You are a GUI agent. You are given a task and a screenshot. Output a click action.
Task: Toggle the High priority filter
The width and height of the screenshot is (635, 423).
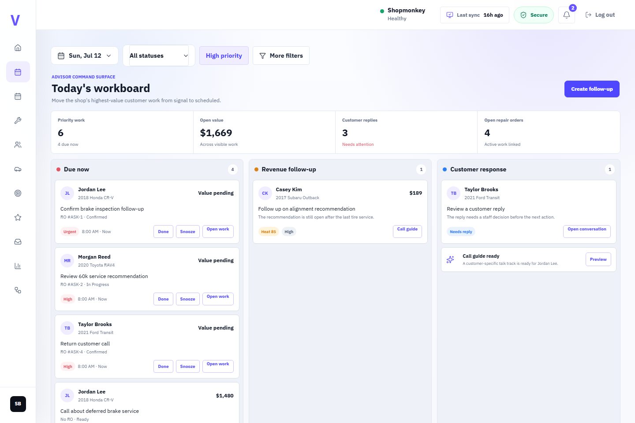pyautogui.click(x=224, y=56)
